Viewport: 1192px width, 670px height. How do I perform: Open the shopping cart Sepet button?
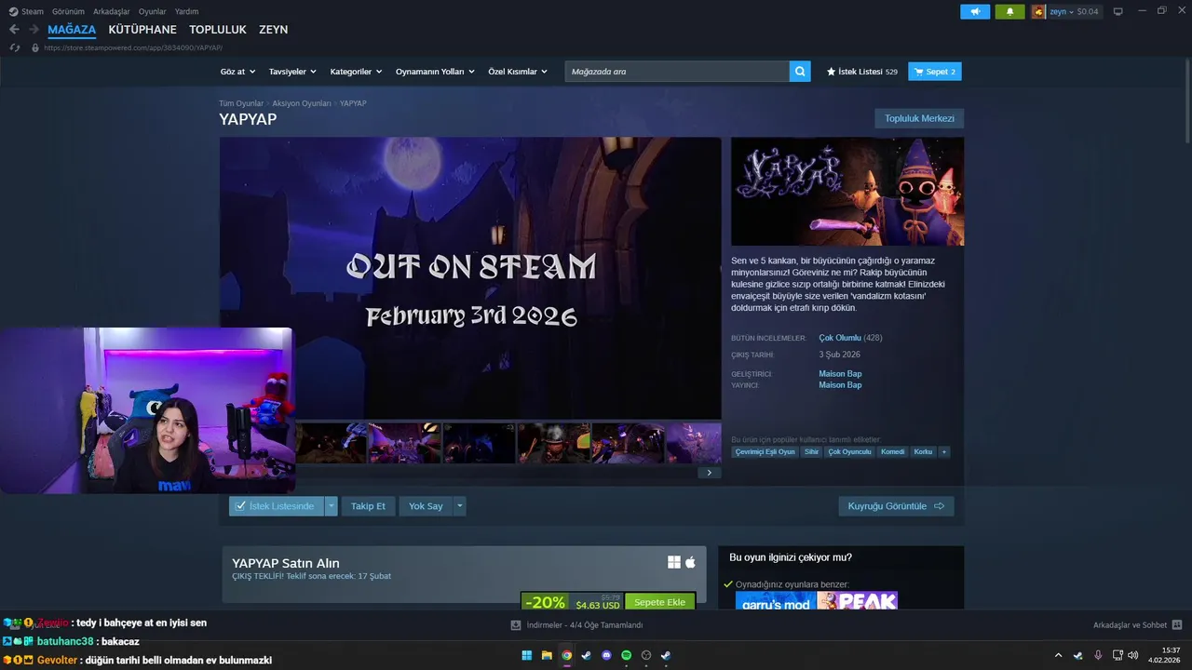(x=935, y=72)
